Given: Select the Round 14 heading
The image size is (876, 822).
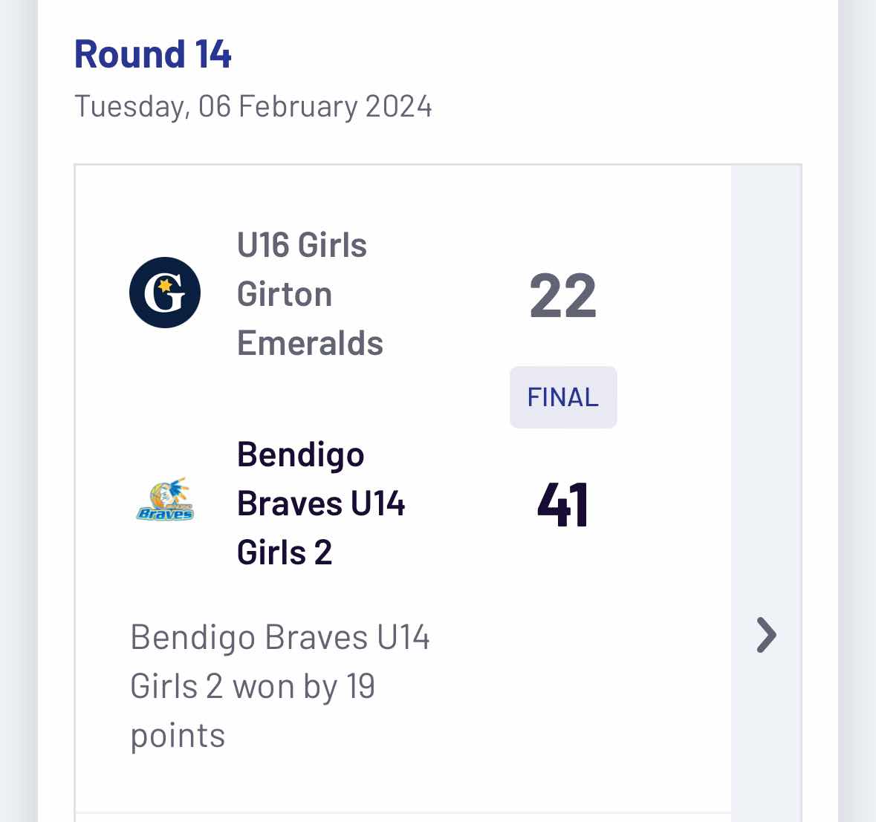Looking at the screenshot, I should 153,54.
